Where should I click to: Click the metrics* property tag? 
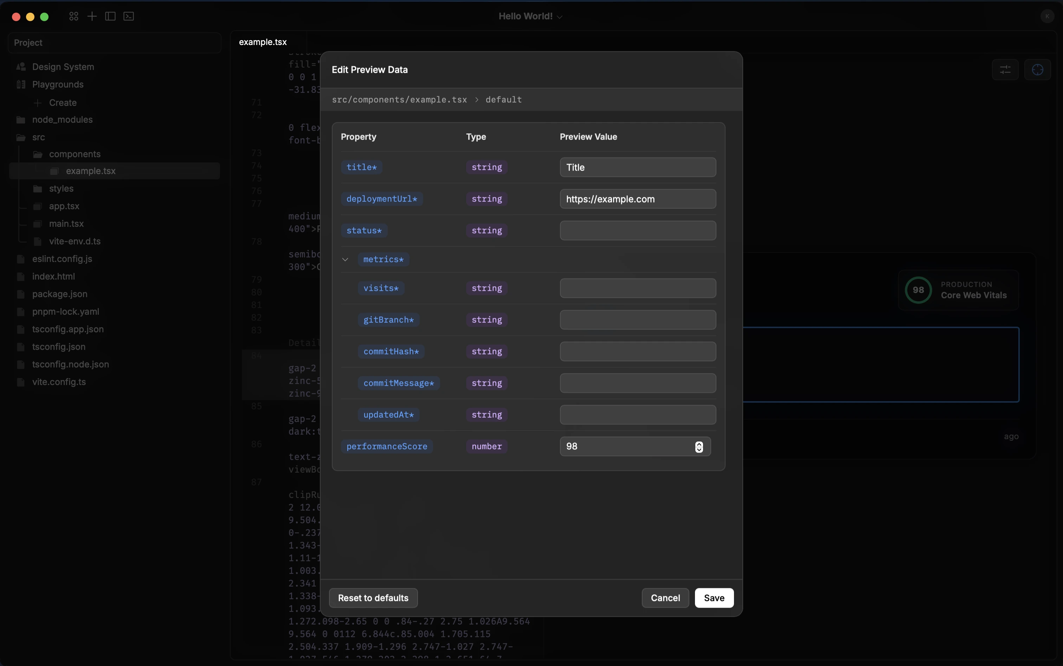(x=384, y=260)
